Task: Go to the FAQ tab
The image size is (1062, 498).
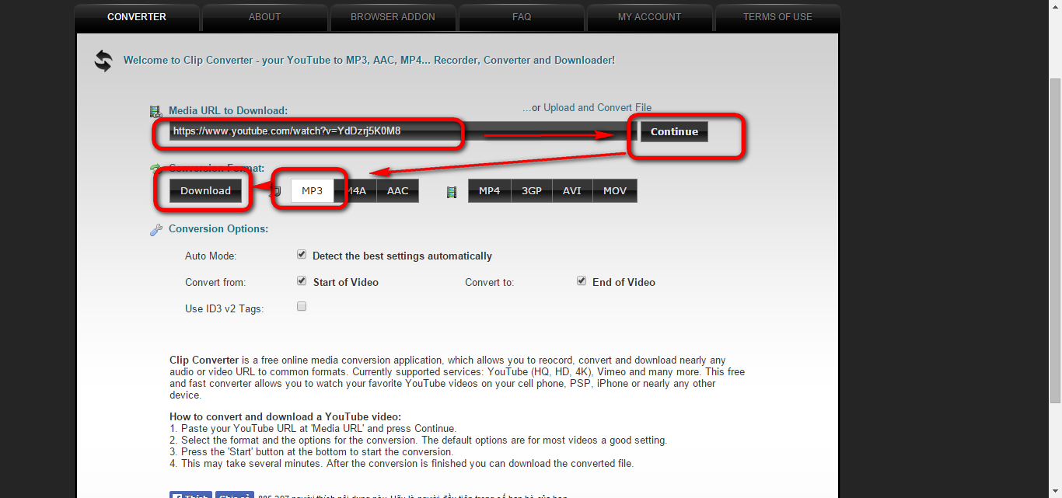Action: click(522, 17)
